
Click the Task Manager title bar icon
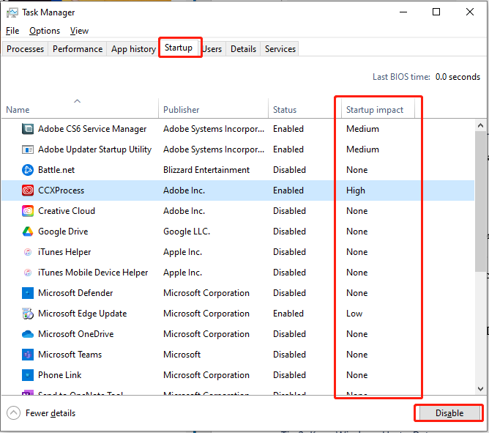[12, 12]
